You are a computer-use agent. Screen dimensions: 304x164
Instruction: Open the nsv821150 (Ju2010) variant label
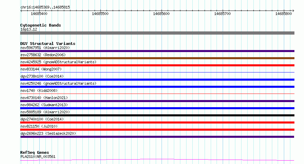coord(39,126)
